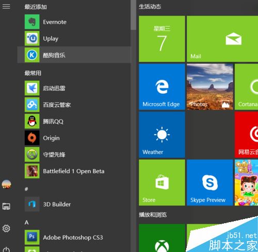Click the user account avatar
The height and width of the screenshot is (252, 258).
click(6, 184)
